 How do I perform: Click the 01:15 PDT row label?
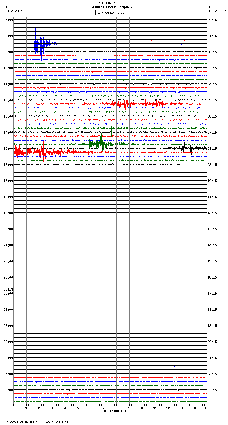coord(212,36)
